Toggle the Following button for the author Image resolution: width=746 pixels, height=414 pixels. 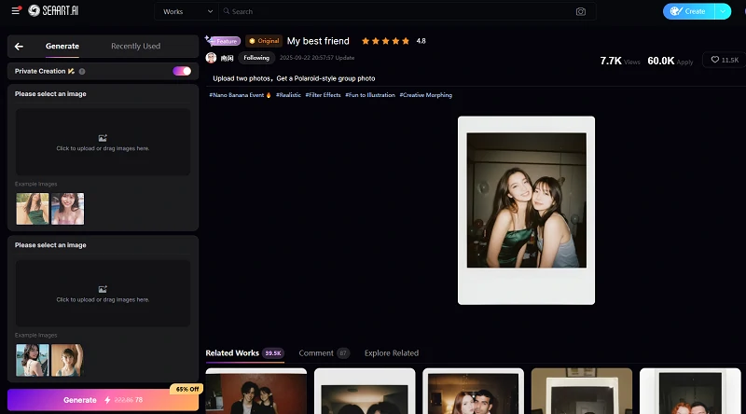[256, 58]
